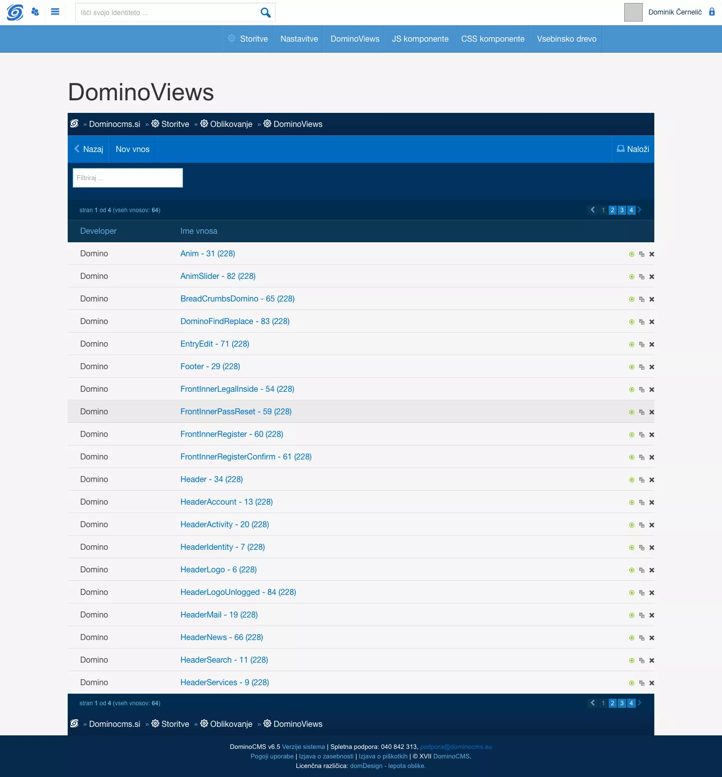Image resolution: width=722 pixels, height=777 pixels.
Task: Click the search magnifier icon
Action: pos(265,12)
